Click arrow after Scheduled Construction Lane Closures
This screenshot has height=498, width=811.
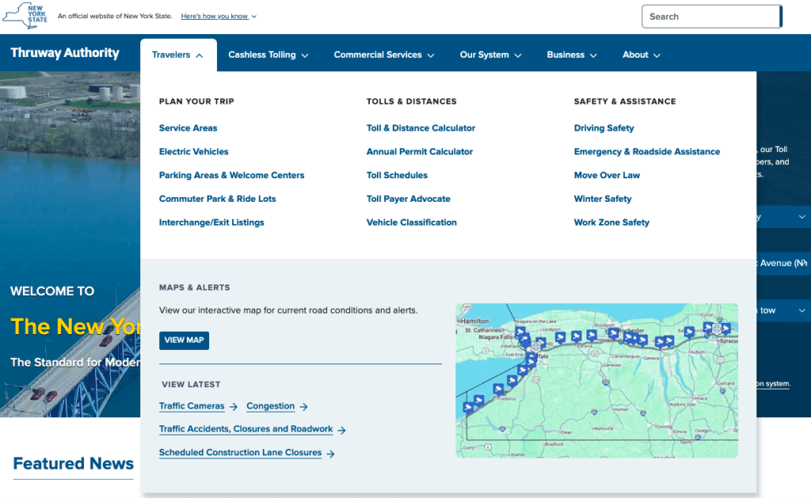[x=330, y=454]
